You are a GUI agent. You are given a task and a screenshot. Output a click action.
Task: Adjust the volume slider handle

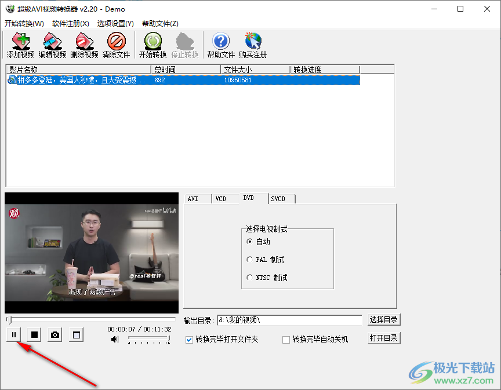[169, 338]
